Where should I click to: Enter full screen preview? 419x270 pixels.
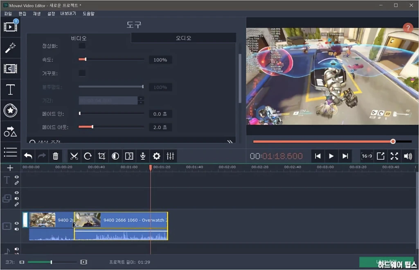[x=394, y=156]
